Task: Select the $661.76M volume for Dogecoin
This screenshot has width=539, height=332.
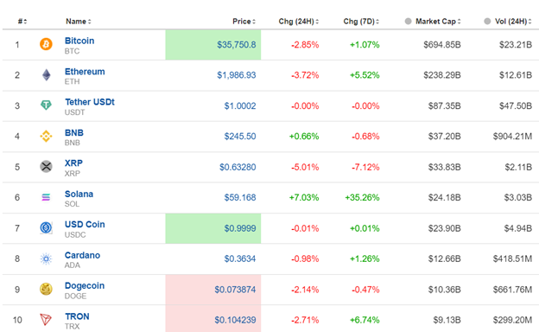Action: (x=512, y=290)
